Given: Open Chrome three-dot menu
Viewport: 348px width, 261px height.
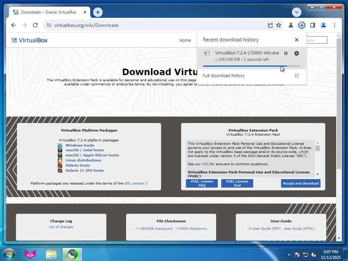Looking at the screenshot, I should click(334, 25).
